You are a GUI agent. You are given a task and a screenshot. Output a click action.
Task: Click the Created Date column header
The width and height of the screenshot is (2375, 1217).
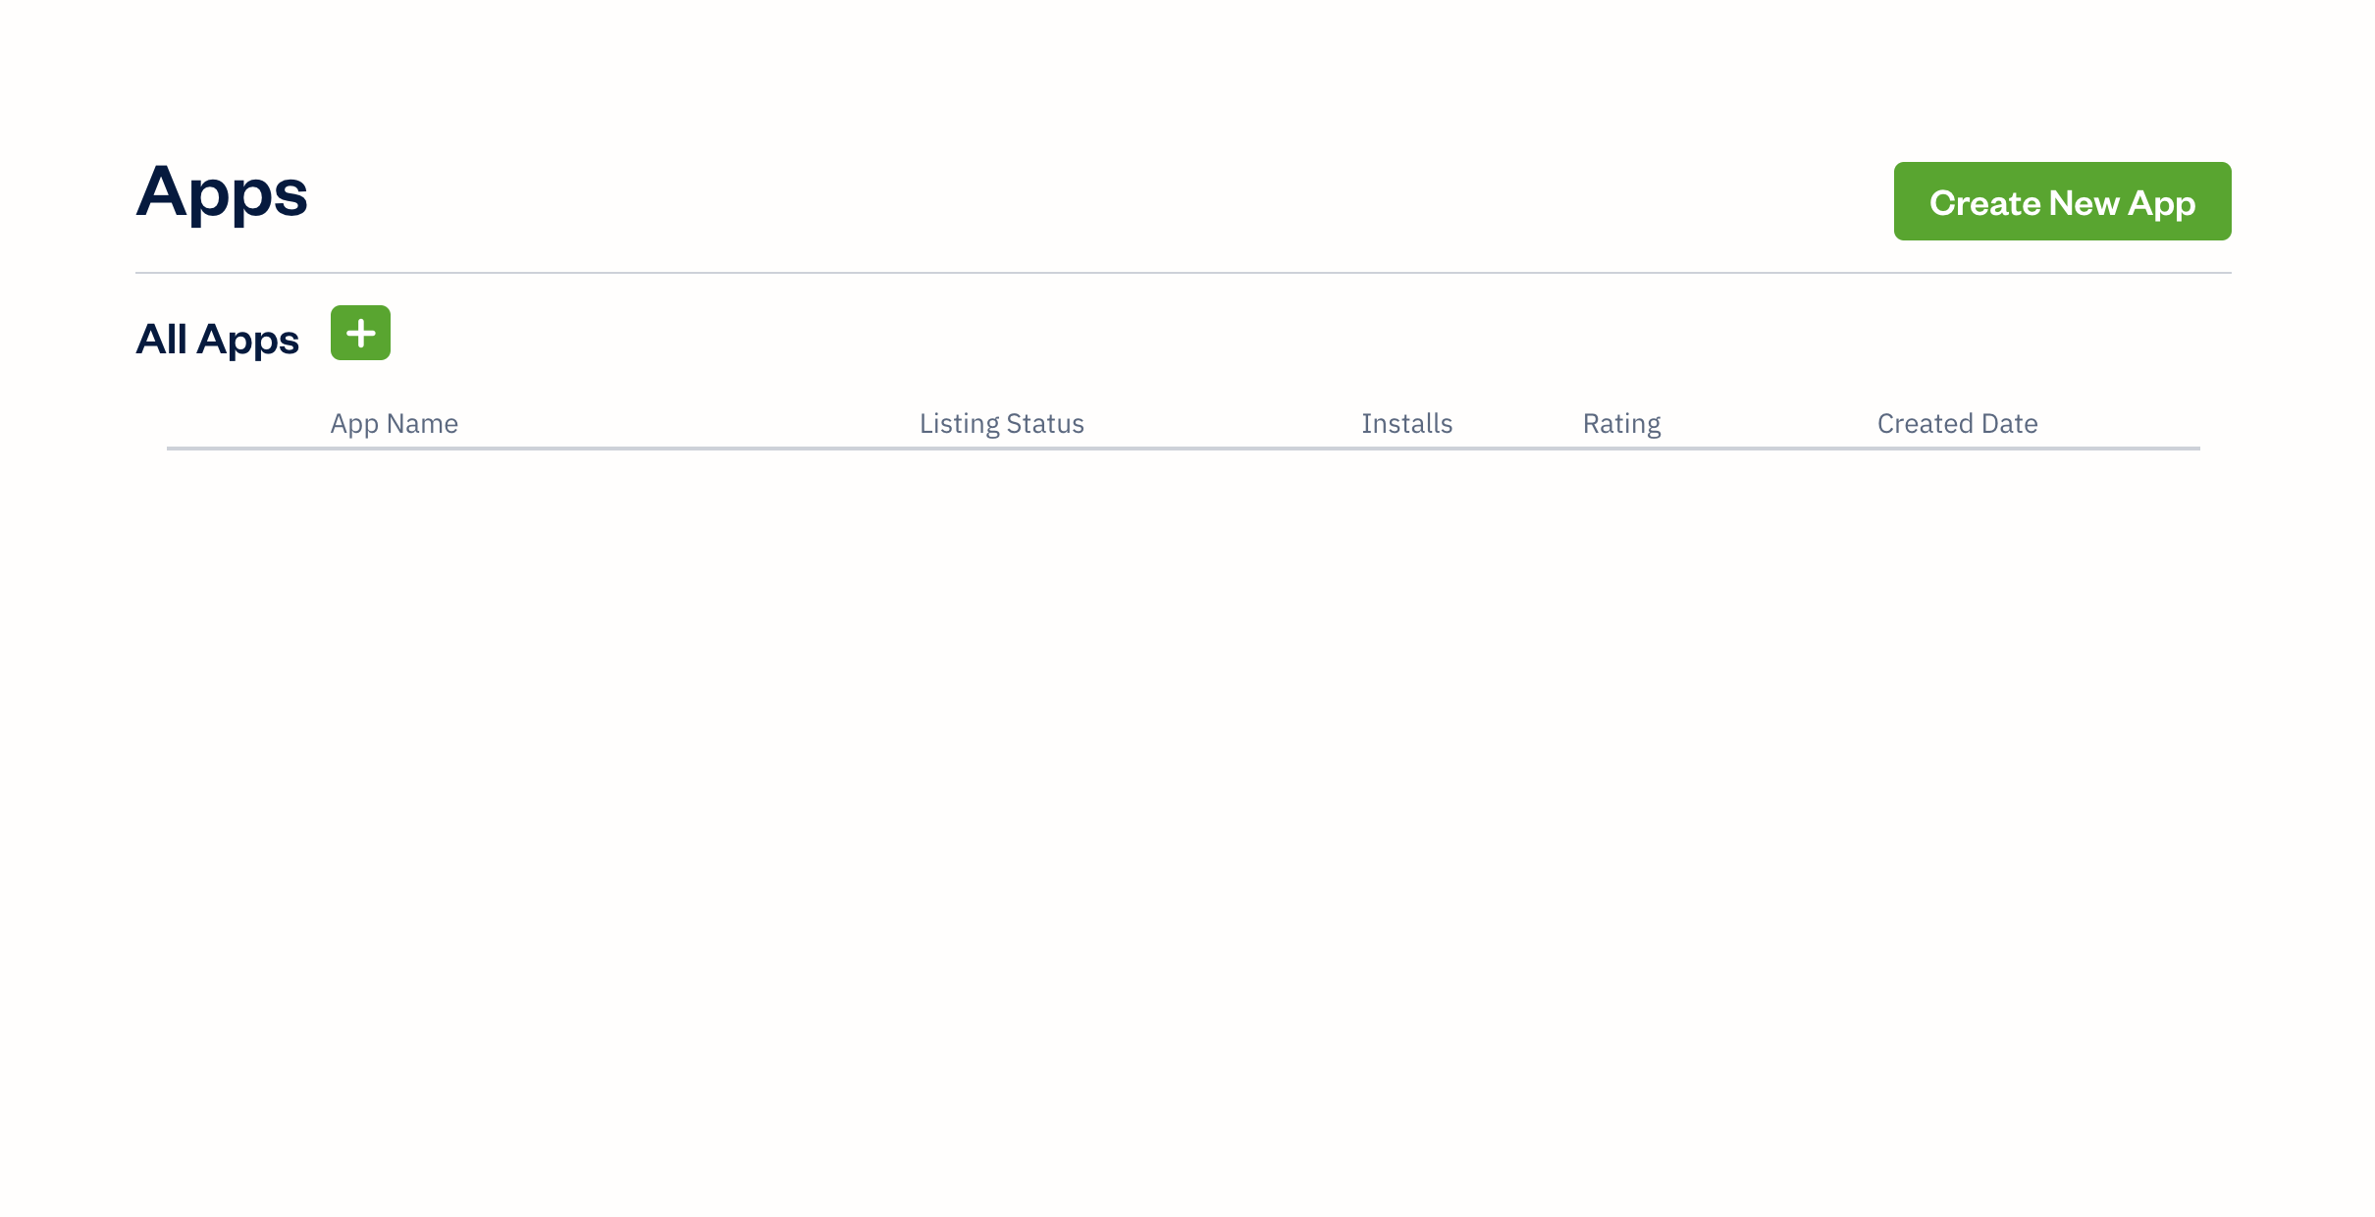click(1957, 423)
